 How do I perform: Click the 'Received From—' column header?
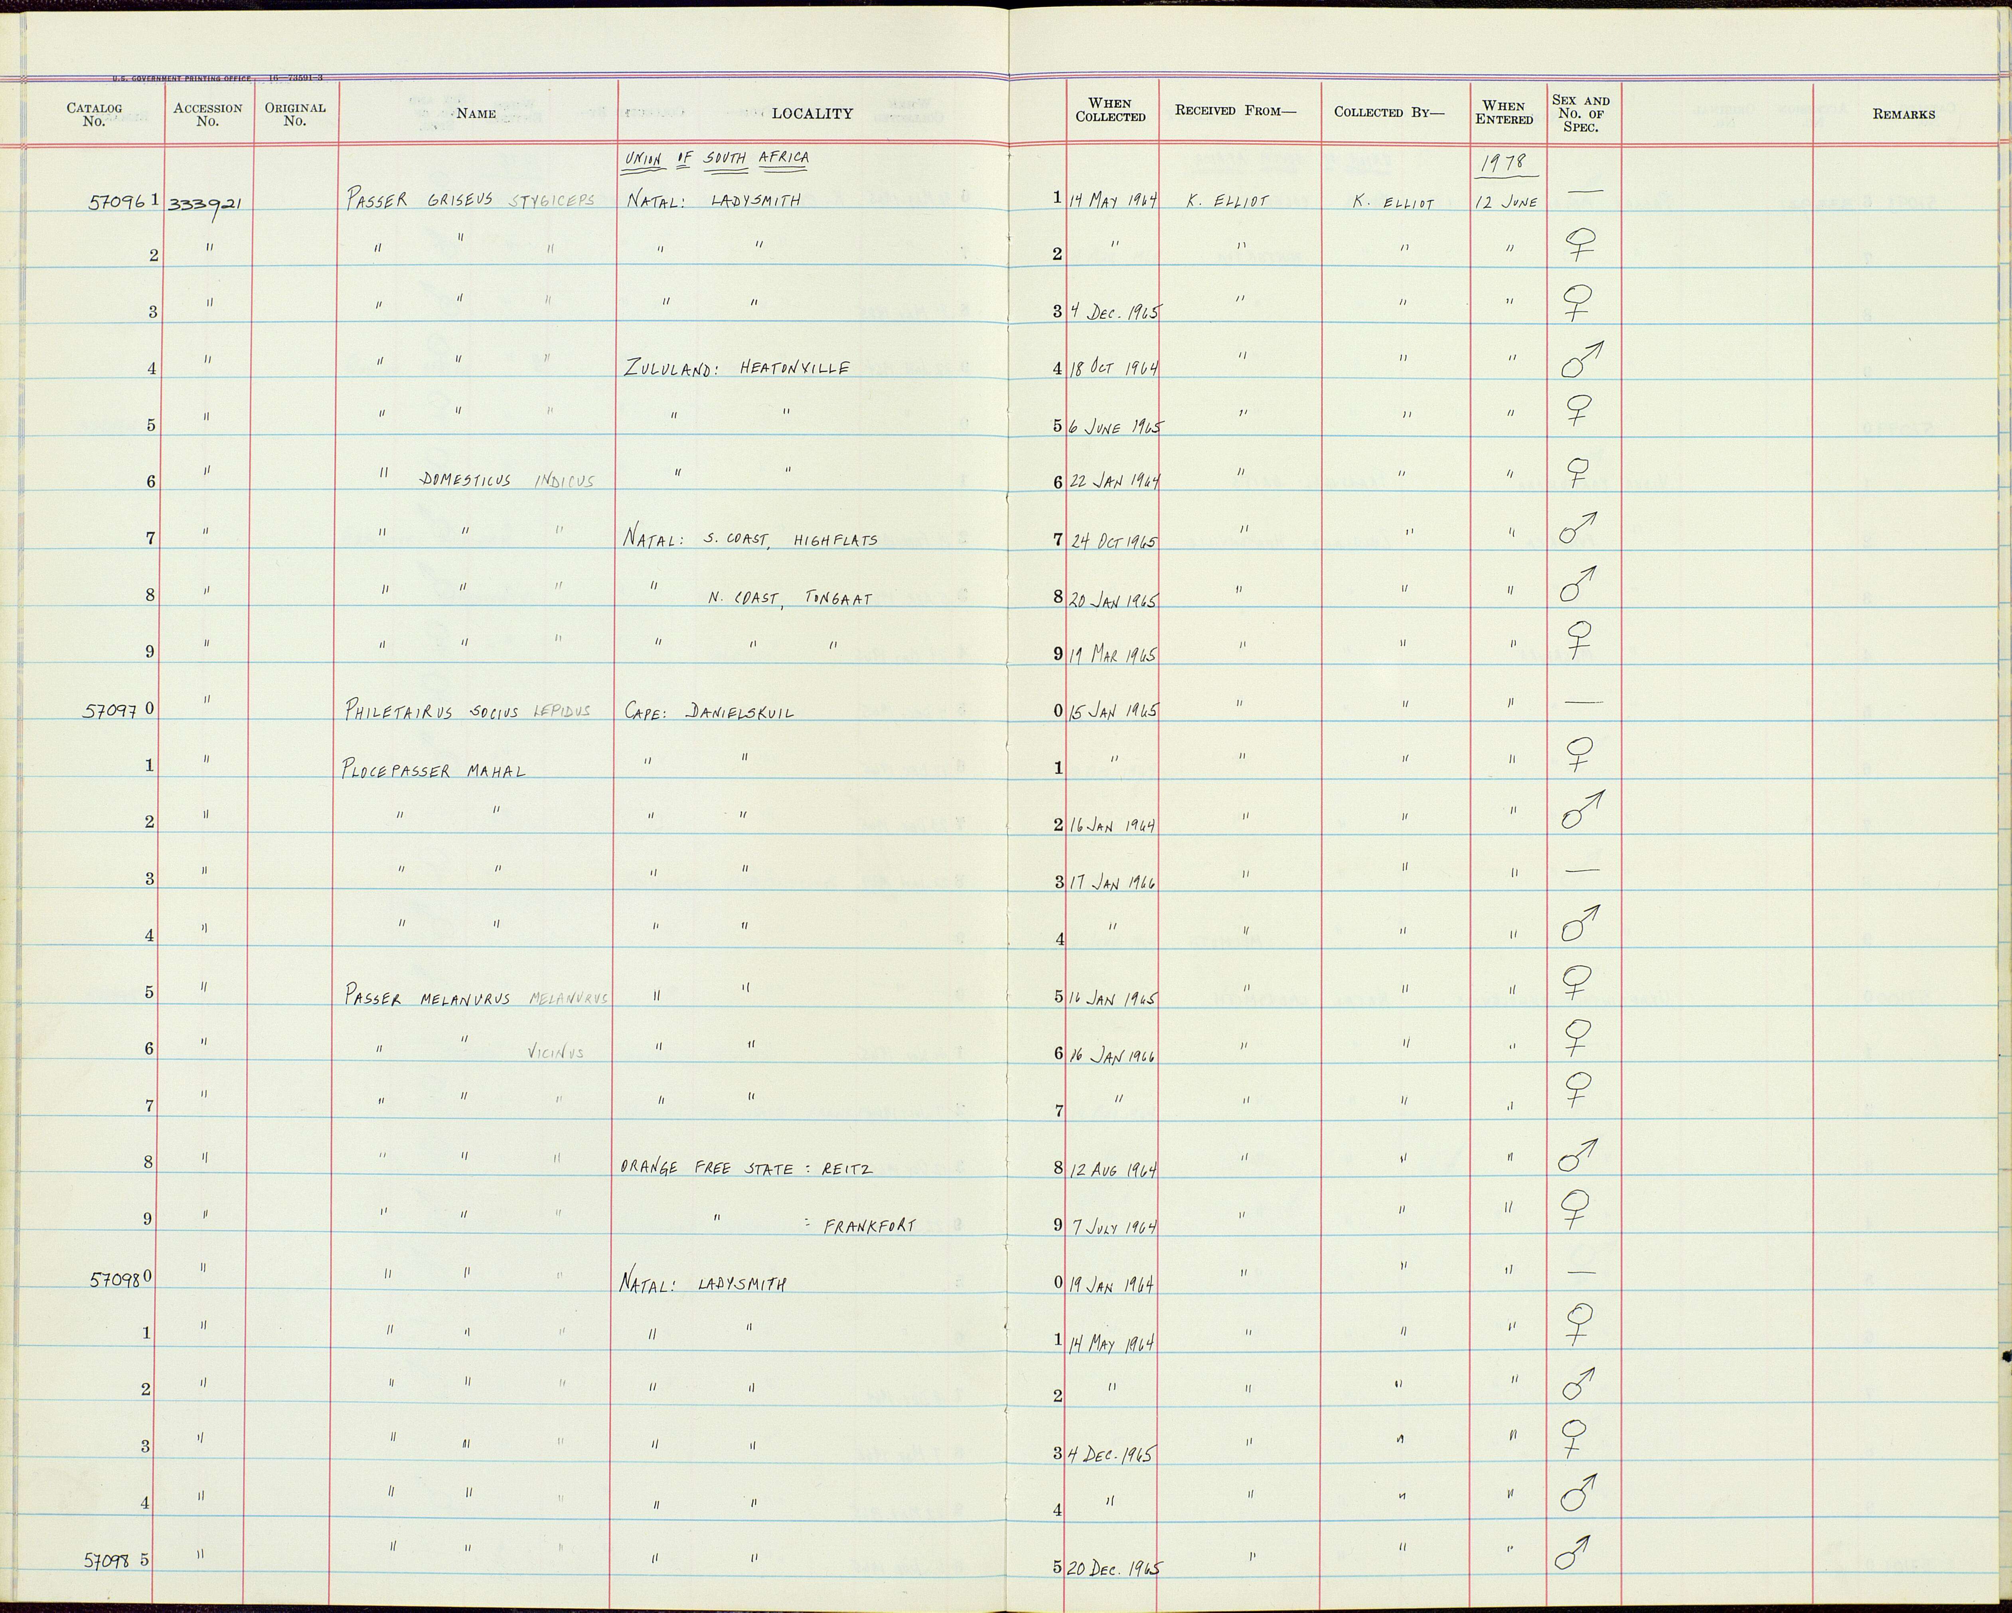click(1236, 110)
